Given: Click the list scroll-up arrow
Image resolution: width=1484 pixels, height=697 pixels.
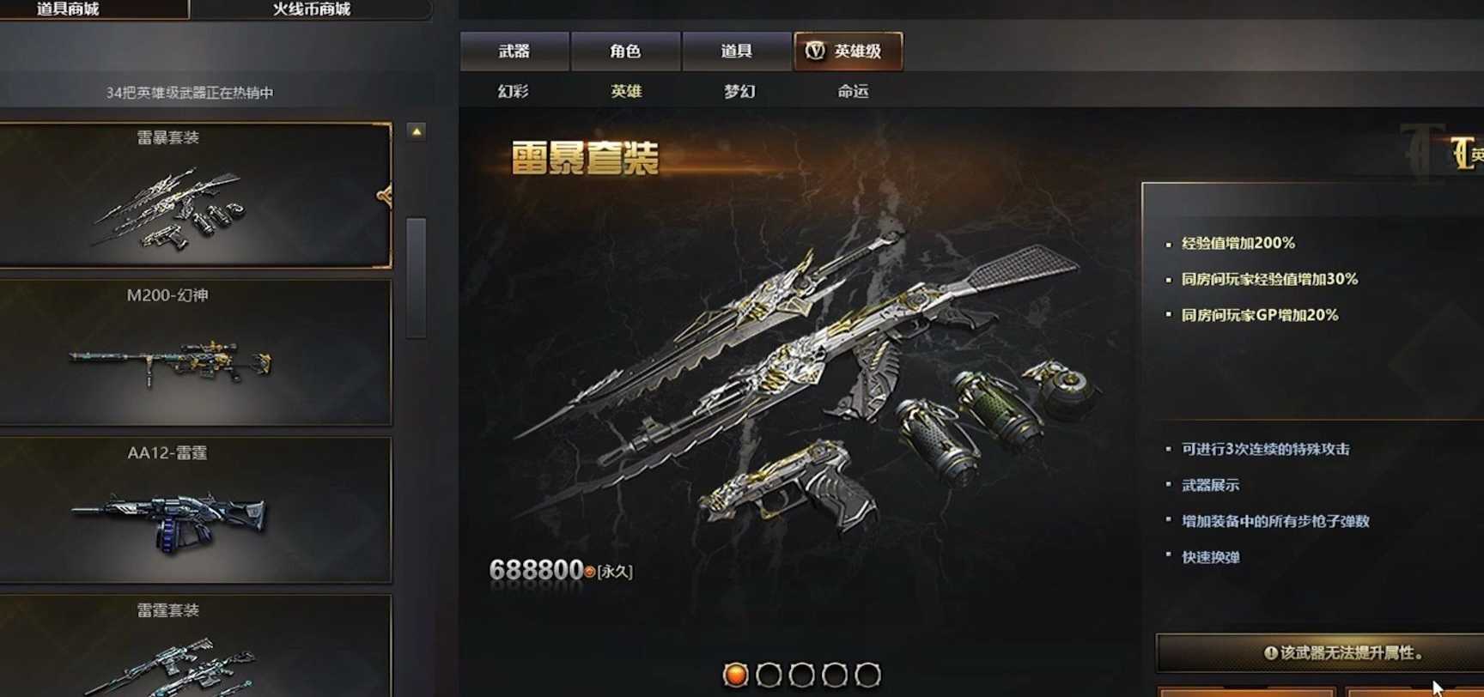Looking at the screenshot, I should [x=417, y=131].
